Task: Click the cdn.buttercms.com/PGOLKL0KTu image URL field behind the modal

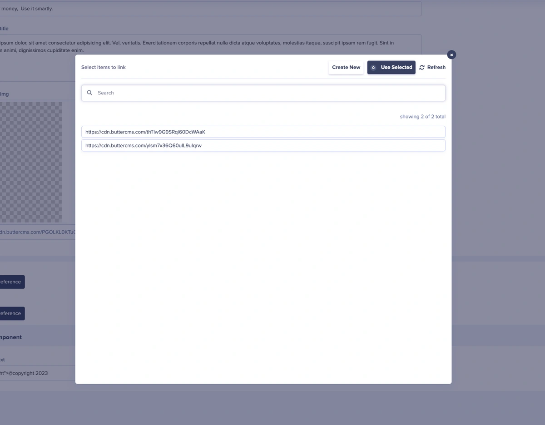Action: point(37,232)
